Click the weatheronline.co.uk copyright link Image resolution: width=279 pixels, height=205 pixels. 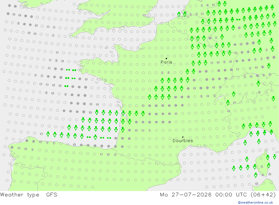click(256, 202)
